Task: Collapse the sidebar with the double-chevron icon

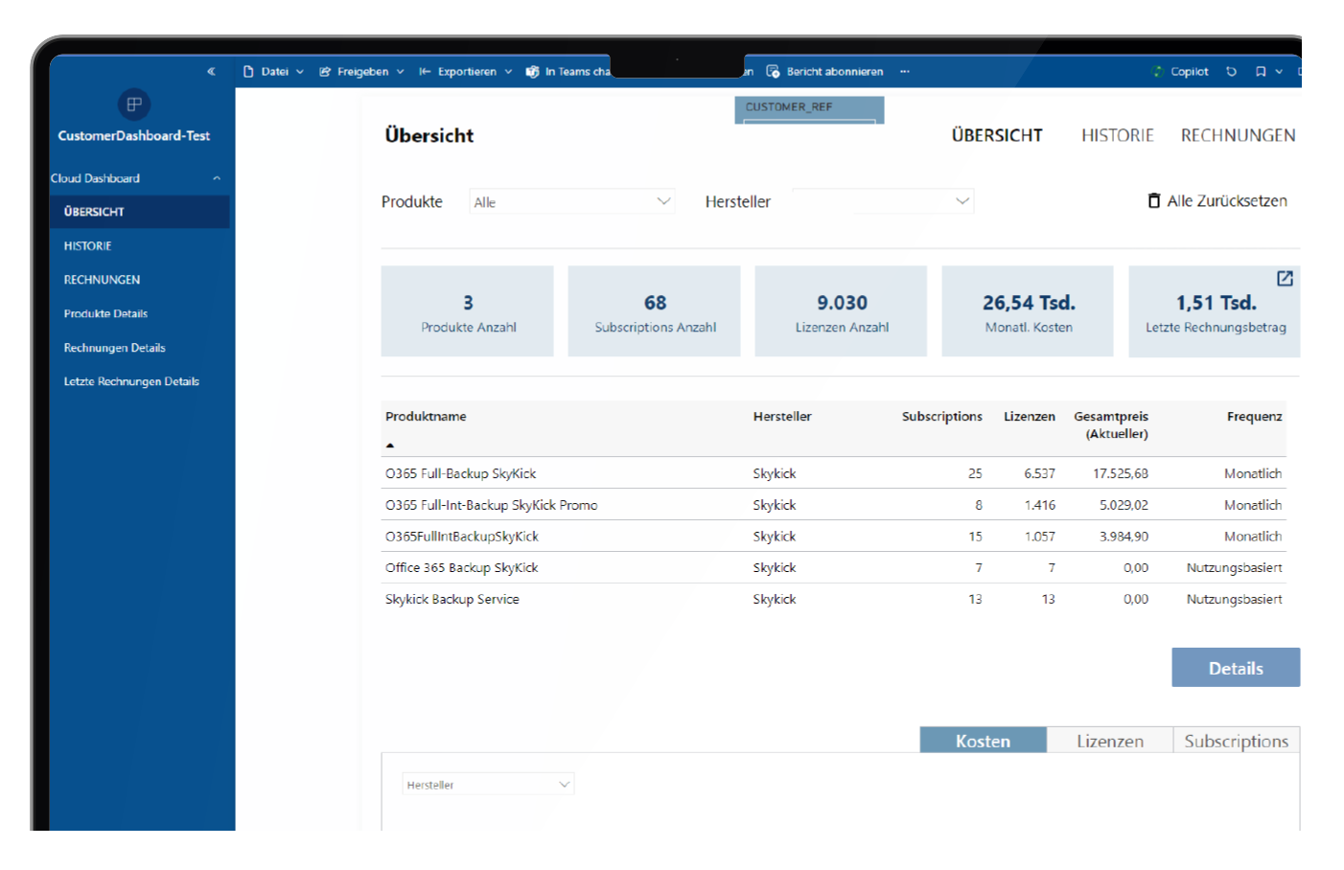Action: (211, 72)
